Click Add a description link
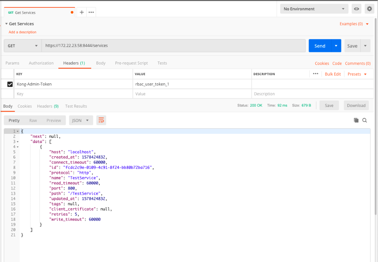This screenshot has width=378, height=262. (23, 32)
